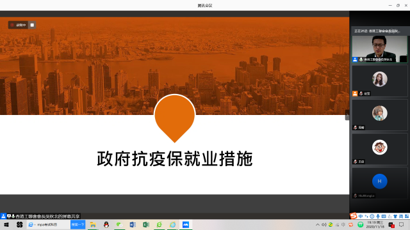410x230 pixels.
Task: Open Excel from the taskbar
Action: click(x=146, y=224)
